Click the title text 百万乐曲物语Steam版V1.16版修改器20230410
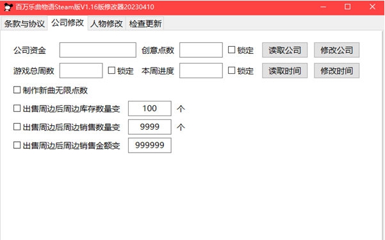The width and height of the screenshot is (385, 240). coord(85,7)
